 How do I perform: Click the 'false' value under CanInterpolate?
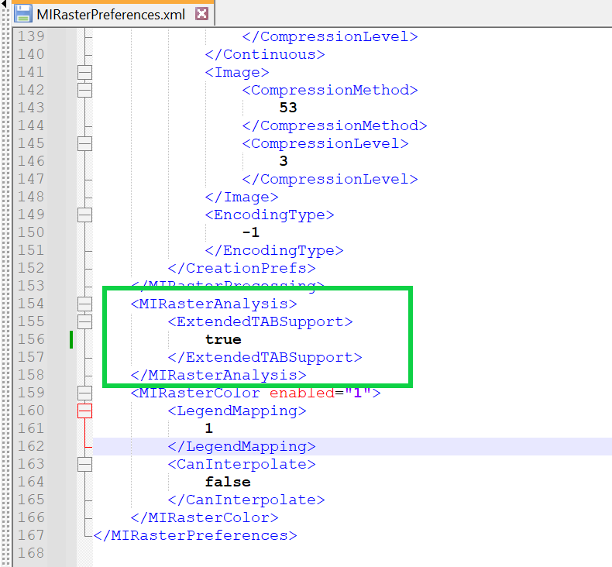point(228,482)
